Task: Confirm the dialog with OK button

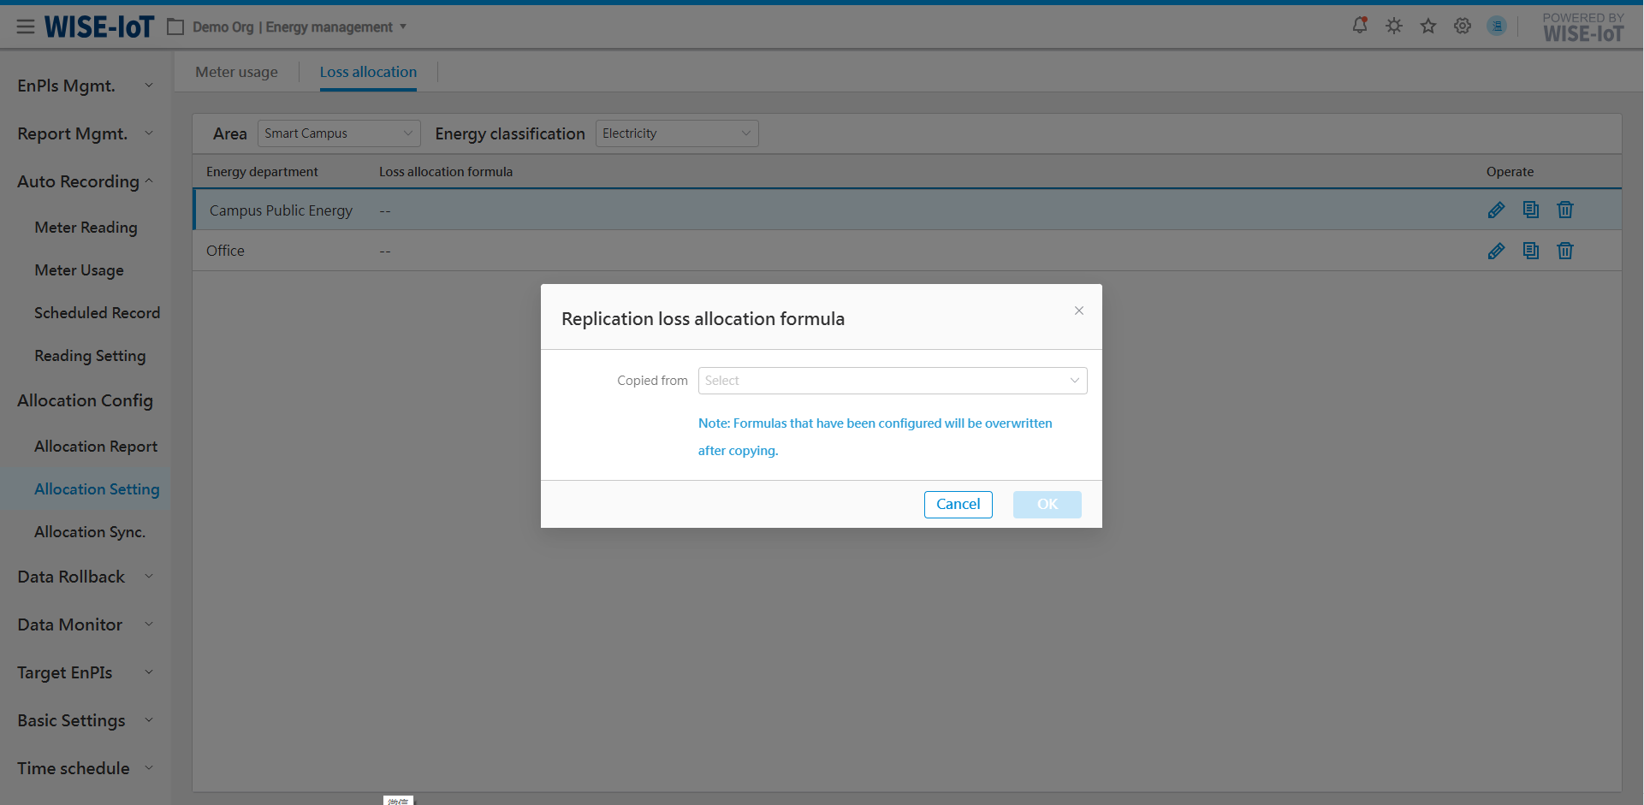Action: pos(1047,505)
